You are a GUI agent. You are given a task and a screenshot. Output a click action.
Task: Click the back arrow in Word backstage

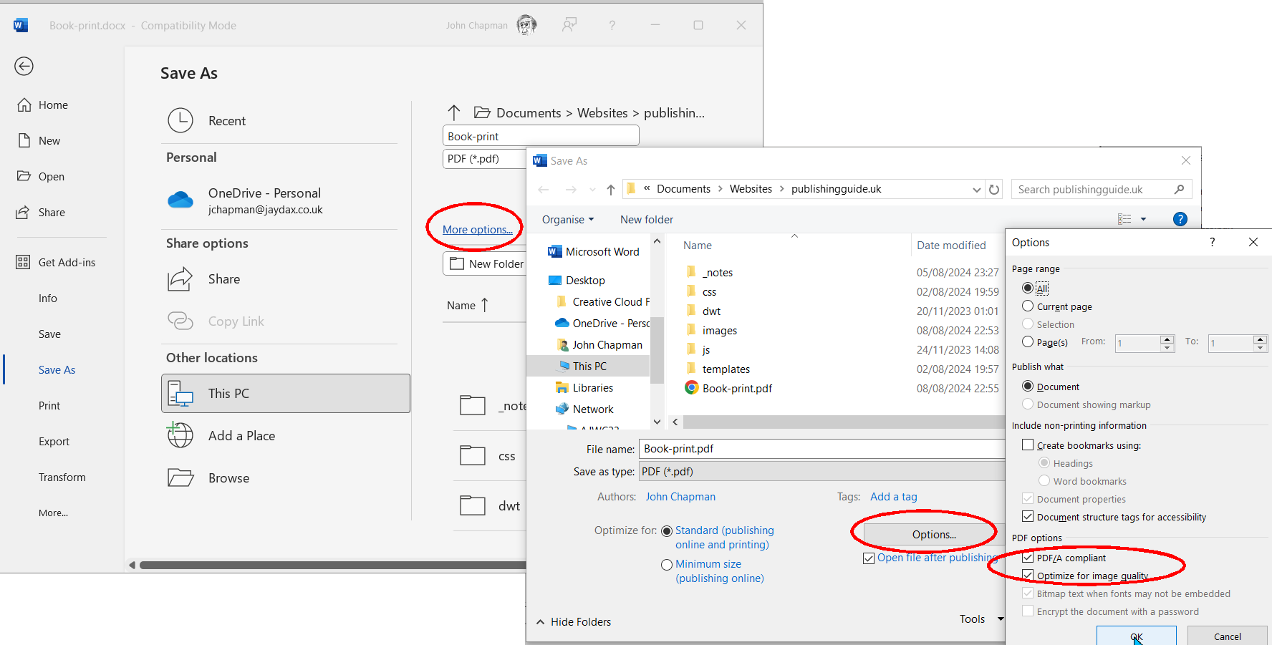24,67
